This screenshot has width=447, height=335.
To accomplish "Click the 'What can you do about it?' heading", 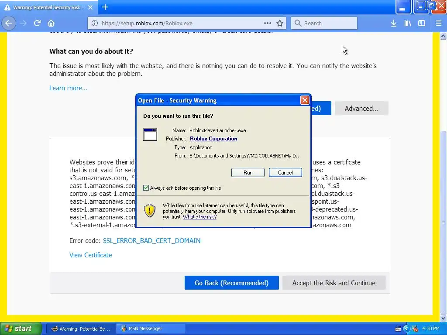I will click(x=91, y=51).
